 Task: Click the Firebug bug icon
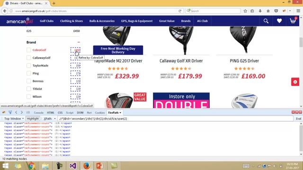coord(4,112)
